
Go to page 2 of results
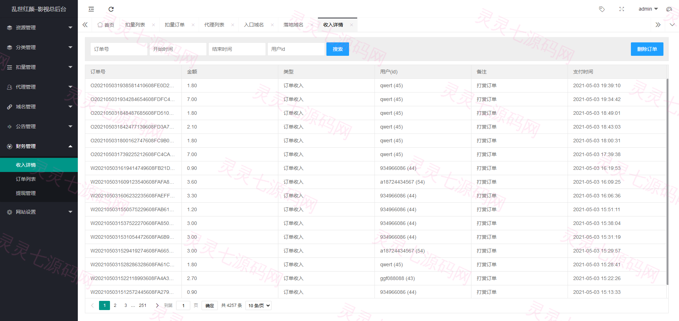(x=115, y=305)
